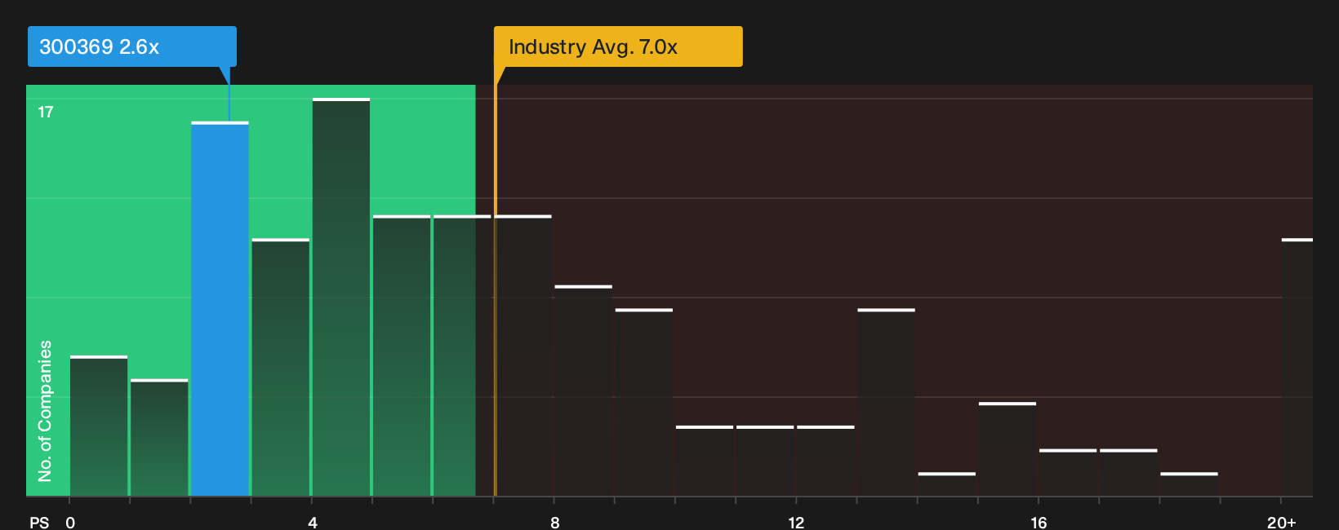Click the shortest bar between PS 18 and 19
Viewport: 1339px width, 530px height.
tap(1189, 484)
